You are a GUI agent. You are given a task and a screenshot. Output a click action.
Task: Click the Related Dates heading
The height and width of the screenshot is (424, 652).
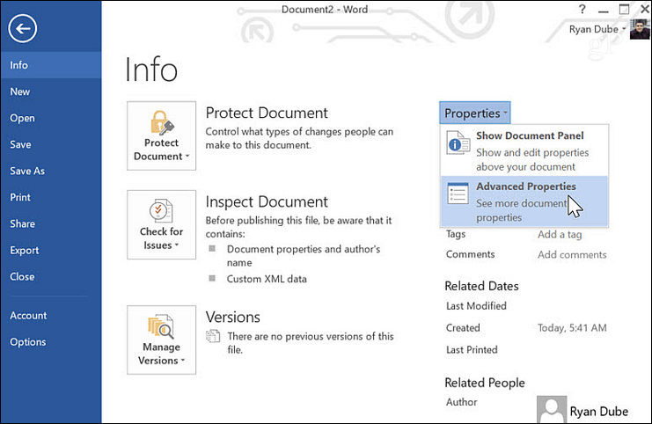point(481,286)
